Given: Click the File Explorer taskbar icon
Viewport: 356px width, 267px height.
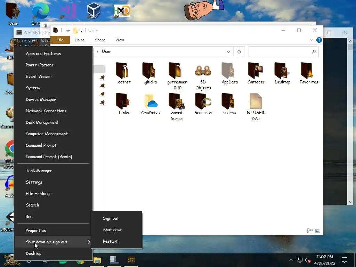Looking at the screenshot, I should pos(97,260).
